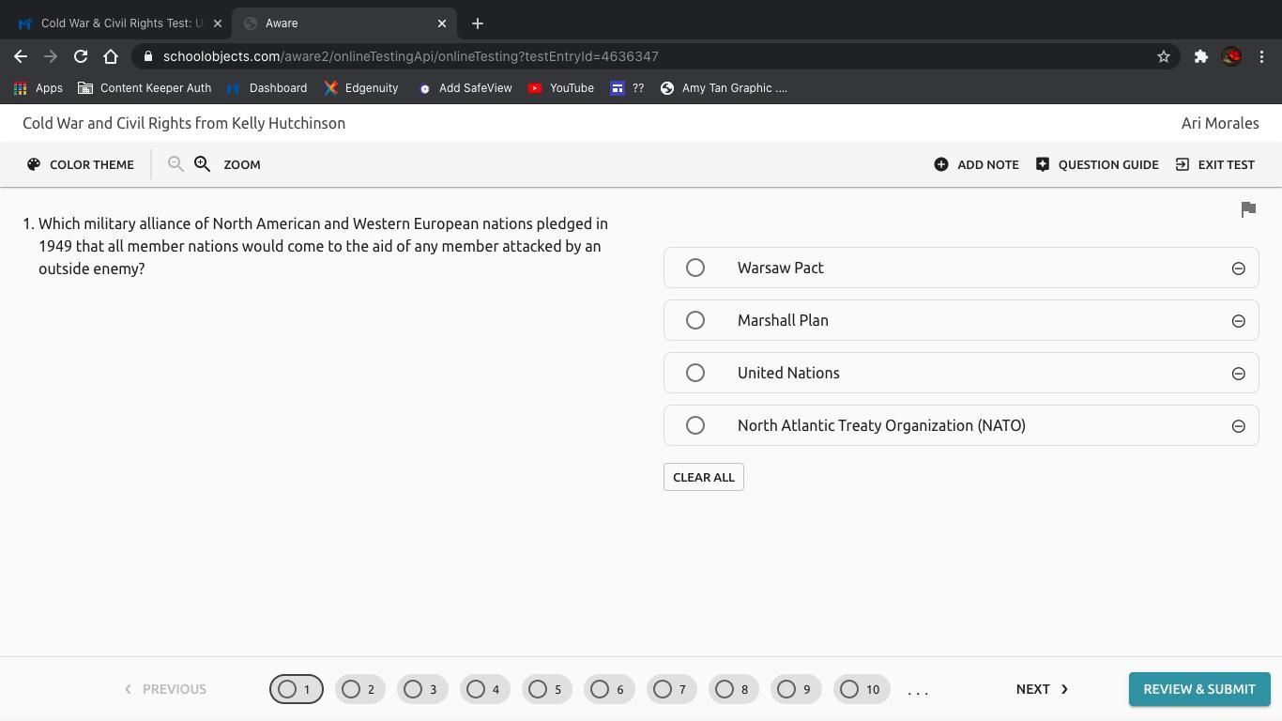Advance with the Next arrow button

[x=1042, y=689]
